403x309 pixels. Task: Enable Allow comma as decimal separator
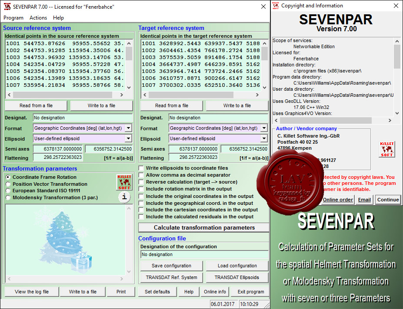141,175
